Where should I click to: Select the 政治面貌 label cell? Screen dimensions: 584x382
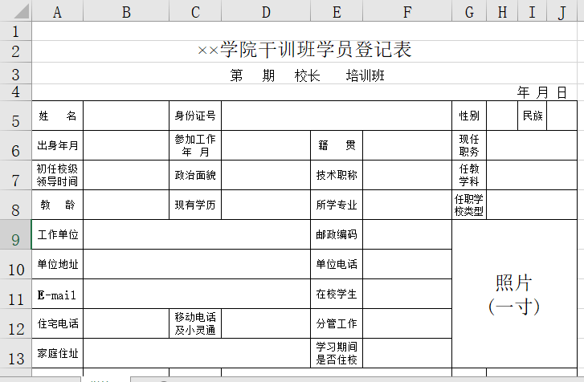click(195, 175)
